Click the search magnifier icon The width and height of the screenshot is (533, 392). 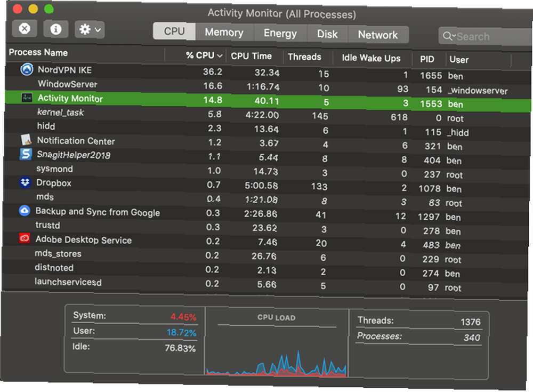[448, 36]
